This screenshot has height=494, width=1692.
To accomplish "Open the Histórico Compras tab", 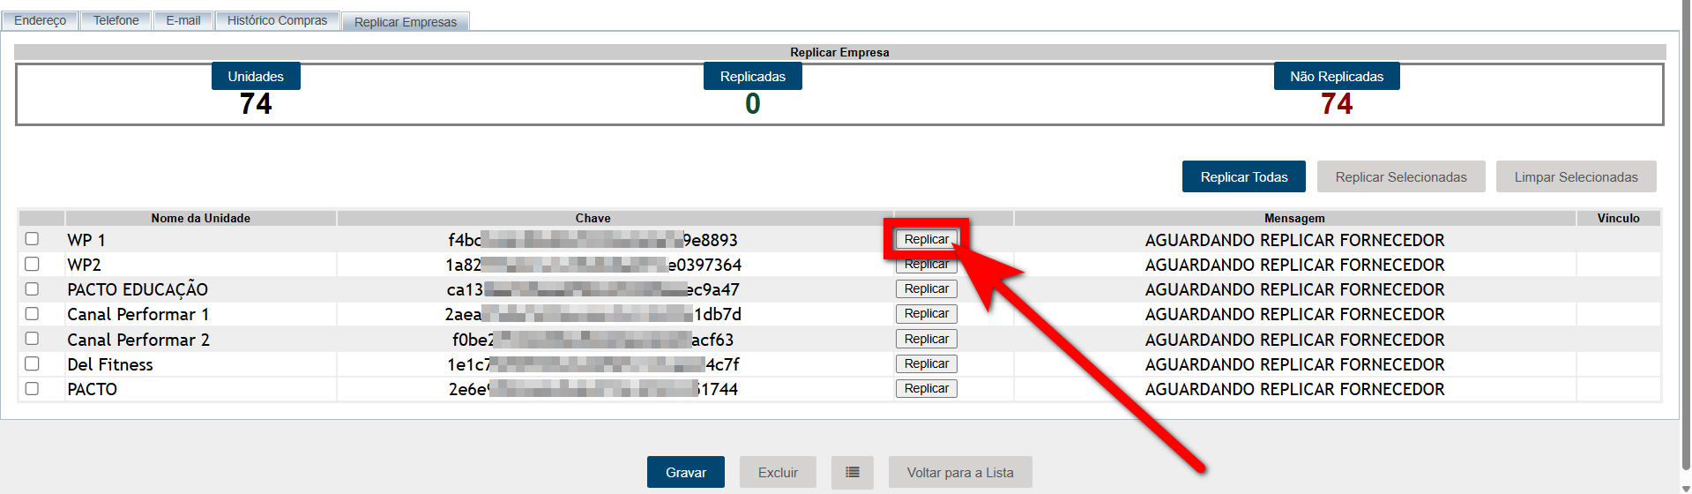I will pyautogui.click(x=277, y=20).
